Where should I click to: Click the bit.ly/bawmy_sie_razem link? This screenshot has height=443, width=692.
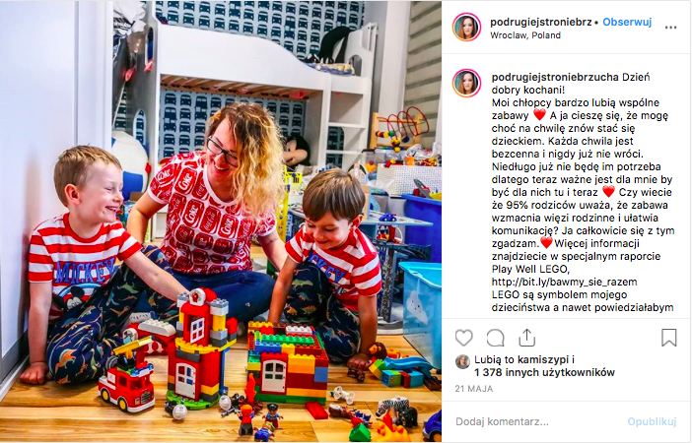[x=565, y=282]
